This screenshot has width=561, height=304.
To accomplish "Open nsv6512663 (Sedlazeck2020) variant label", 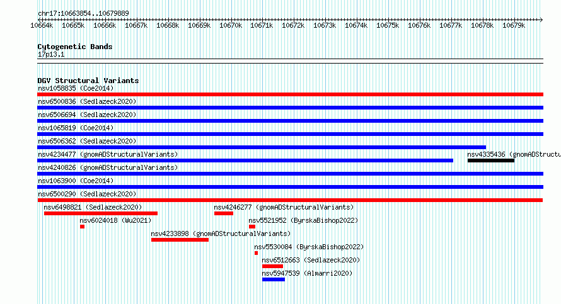I will click(x=311, y=260).
